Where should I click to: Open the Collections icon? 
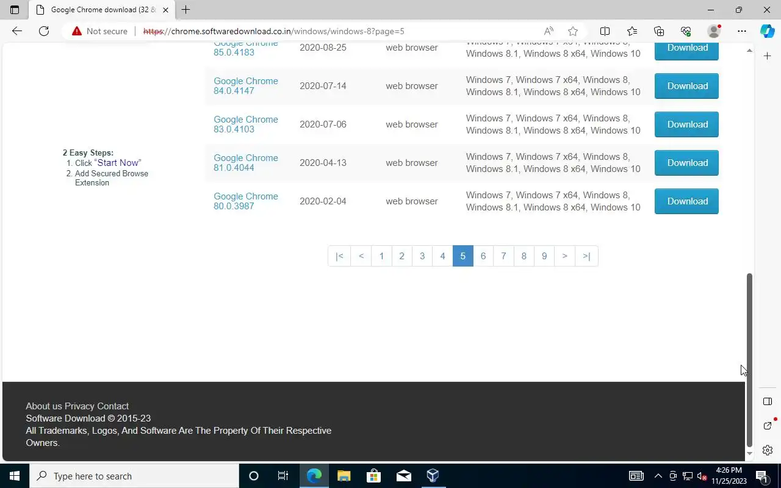(x=659, y=31)
